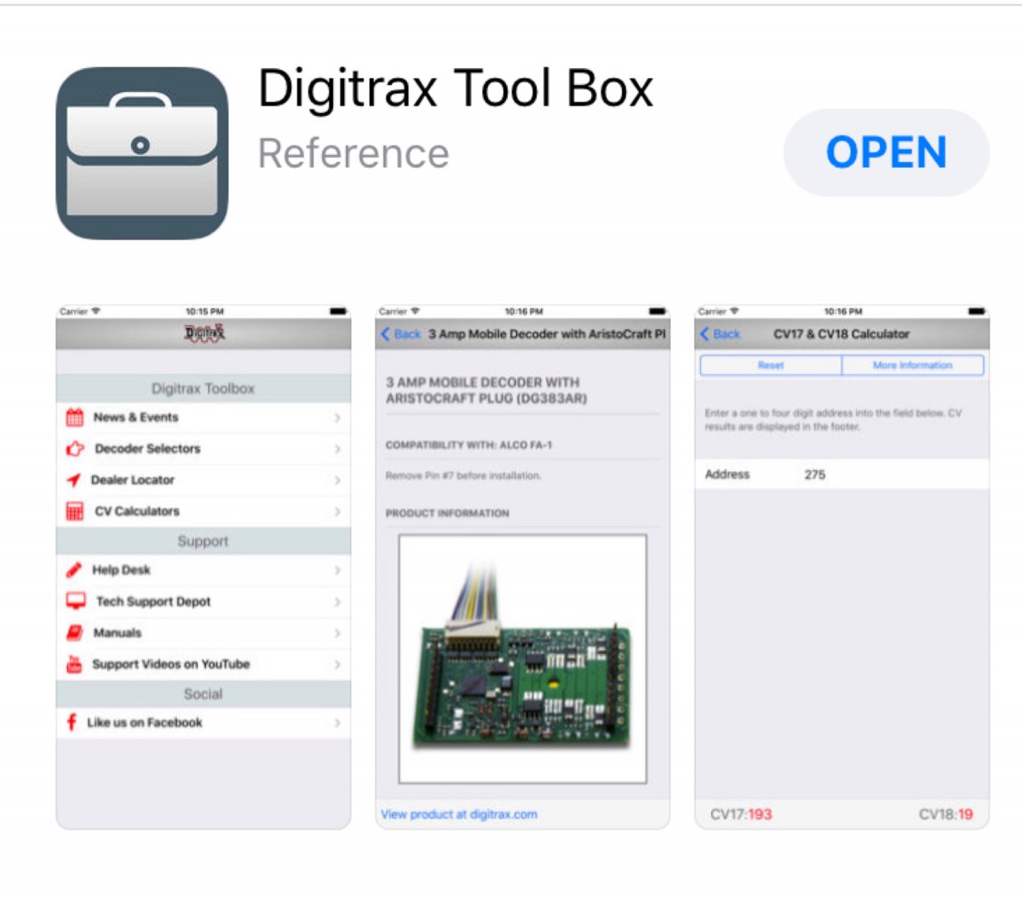Tap the CV17:193 result in footer
Screen dimensions: 1022x897
pos(741,814)
